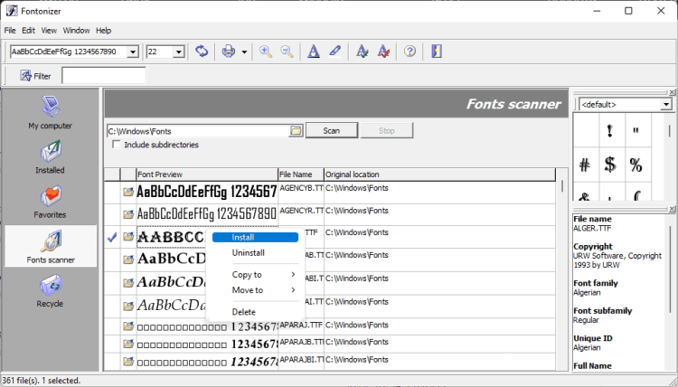Screen dimensions: 678x387
Task: Click the Fontonizer app icon in title bar
Action: coord(12,11)
